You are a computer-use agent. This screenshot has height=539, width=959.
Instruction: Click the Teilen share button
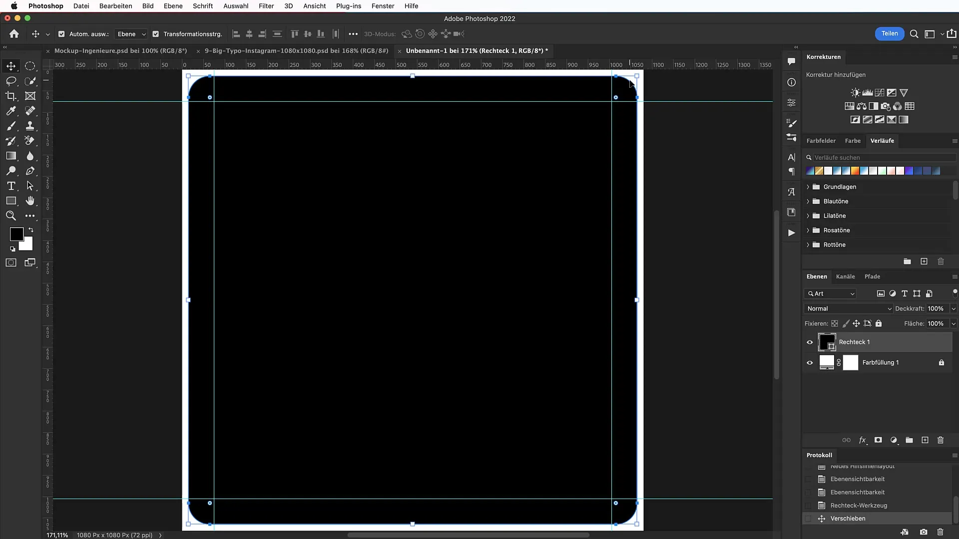pos(889,33)
